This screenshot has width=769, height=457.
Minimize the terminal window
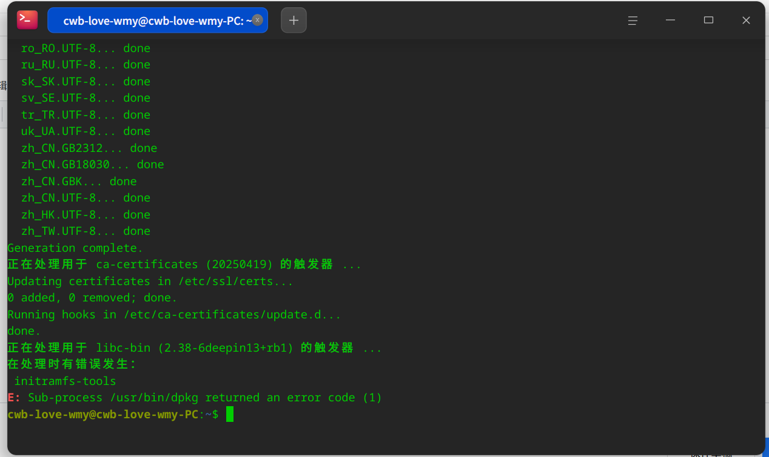[x=670, y=20]
